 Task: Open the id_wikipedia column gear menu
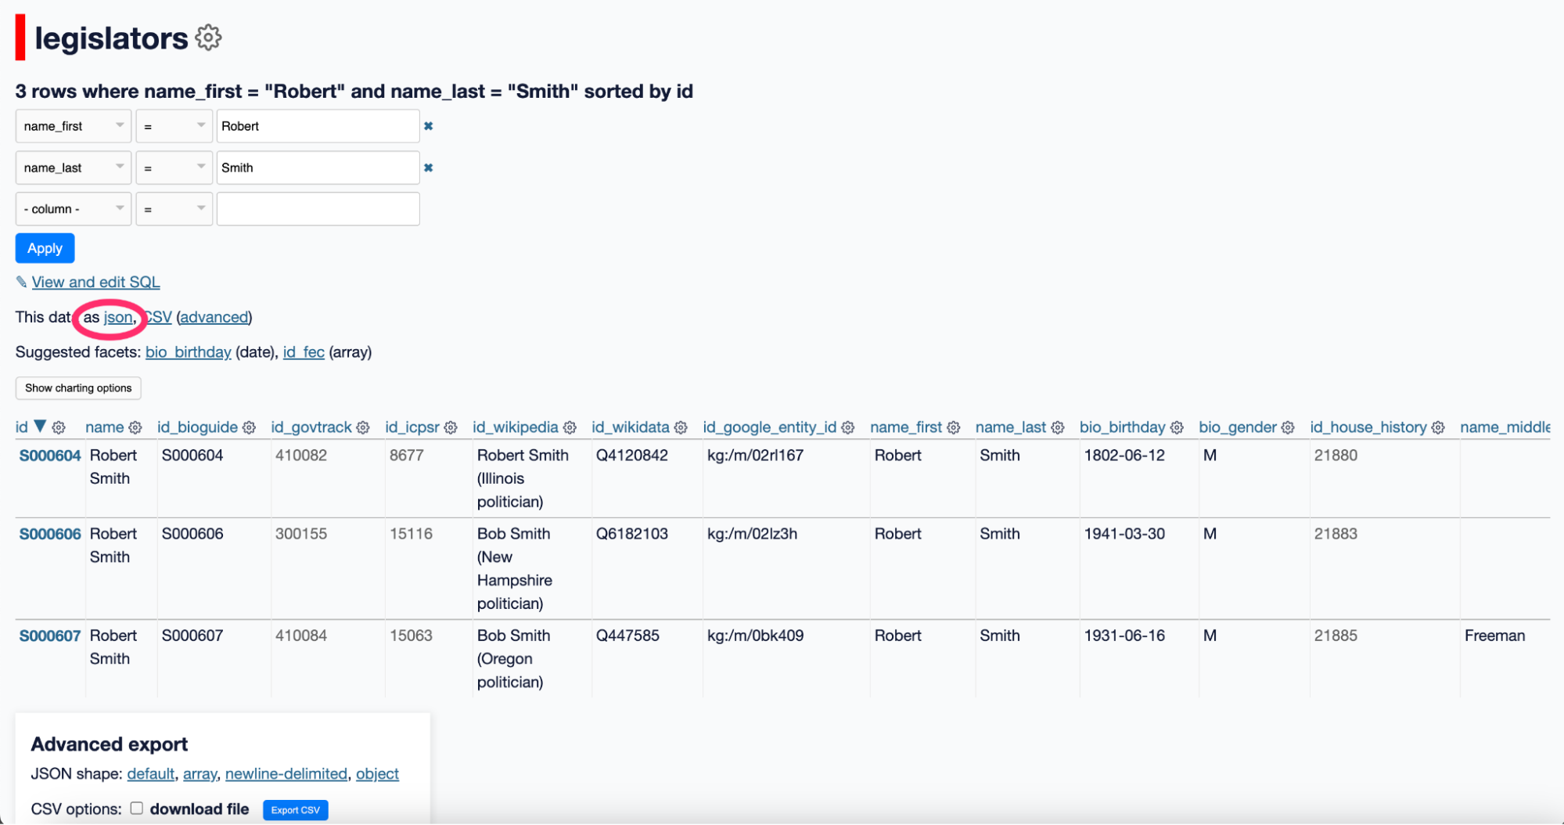pyautogui.click(x=570, y=427)
